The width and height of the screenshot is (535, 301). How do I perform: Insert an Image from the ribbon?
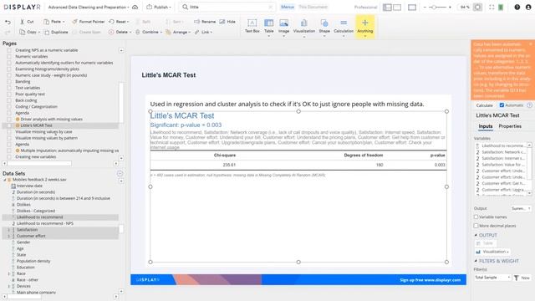tap(283, 26)
